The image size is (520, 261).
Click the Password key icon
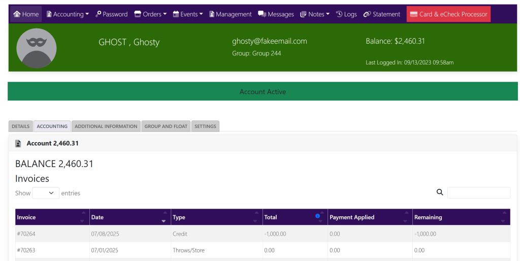99,14
